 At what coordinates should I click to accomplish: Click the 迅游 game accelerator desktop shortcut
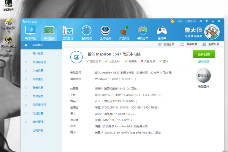coord(8,44)
